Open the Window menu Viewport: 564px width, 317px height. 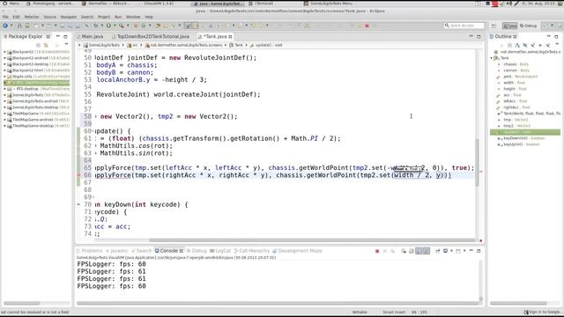pyautogui.click(x=133, y=17)
